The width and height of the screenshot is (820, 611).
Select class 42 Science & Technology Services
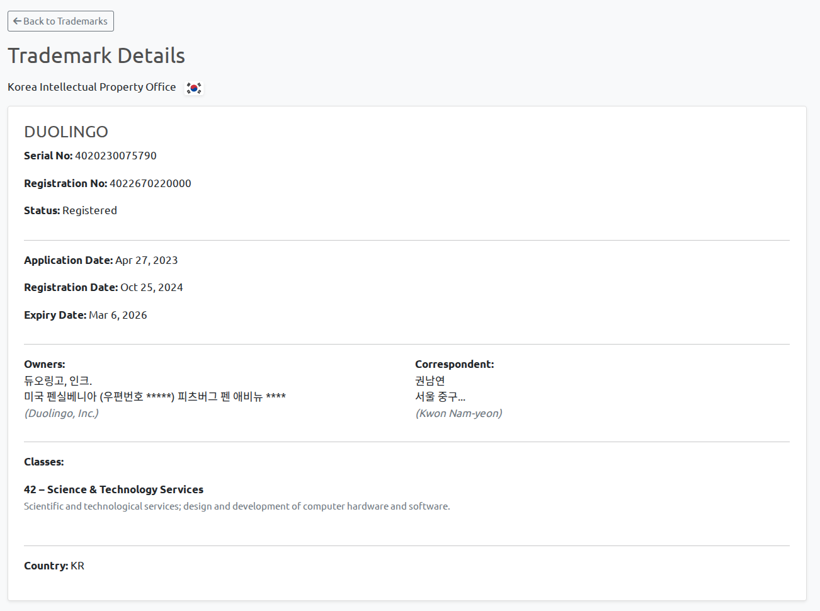click(113, 489)
